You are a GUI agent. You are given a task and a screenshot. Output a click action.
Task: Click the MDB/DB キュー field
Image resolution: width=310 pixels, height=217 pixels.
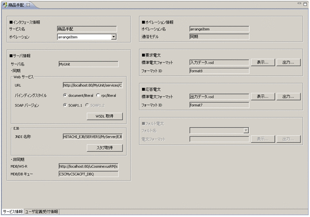coord(88,174)
